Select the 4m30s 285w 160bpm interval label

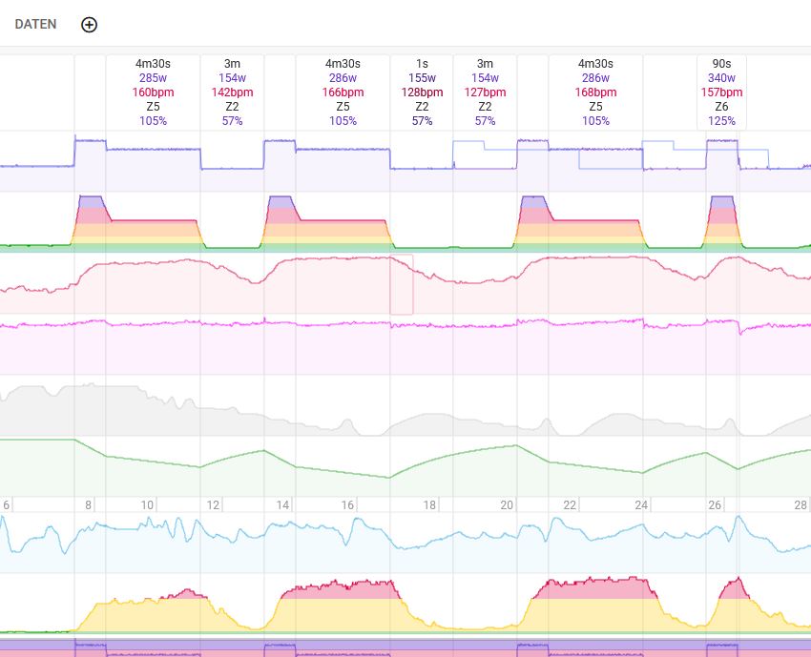tap(153, 92)
